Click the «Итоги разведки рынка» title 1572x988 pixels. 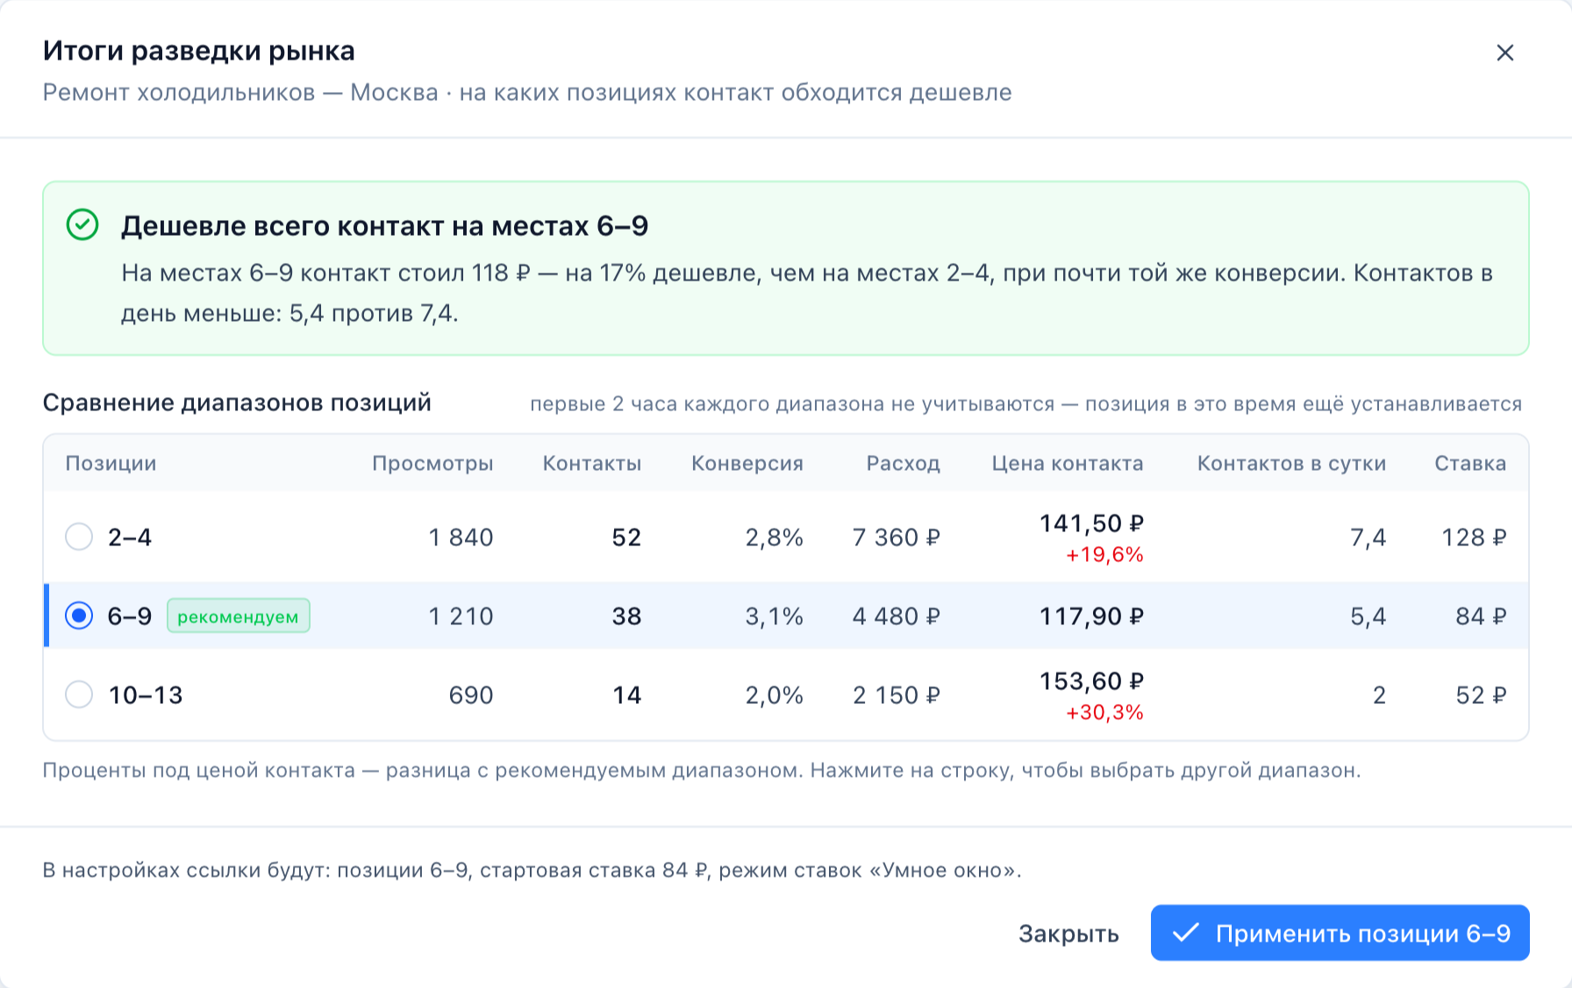[199, 51]
